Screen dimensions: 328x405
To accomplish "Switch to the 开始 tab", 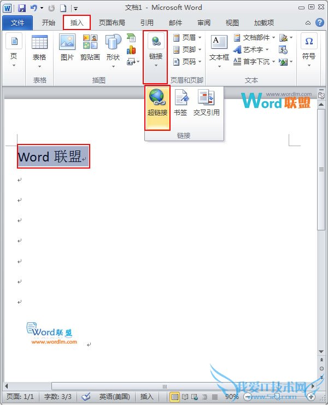I will (x=49, y=23).
